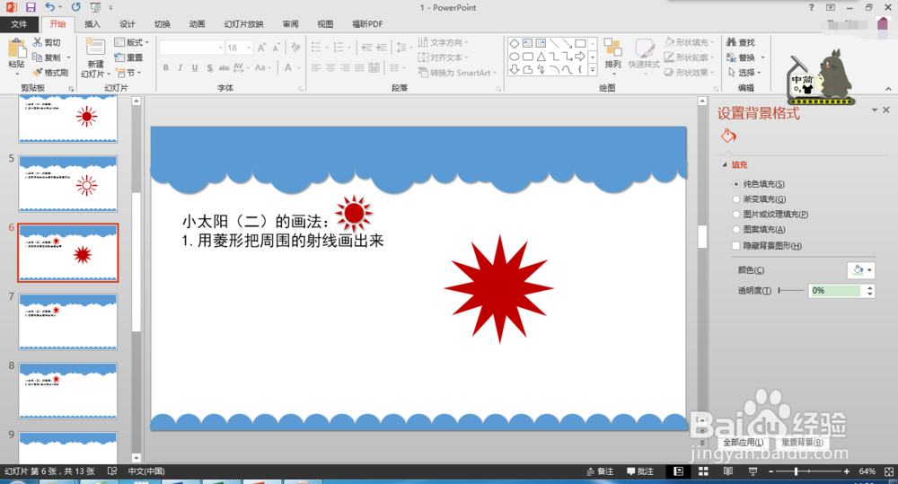Image resolution: width=898 pixels, height=484 pixels.
Task: Start slideshow from status bar icon
Action: click(x=753, y=471)
